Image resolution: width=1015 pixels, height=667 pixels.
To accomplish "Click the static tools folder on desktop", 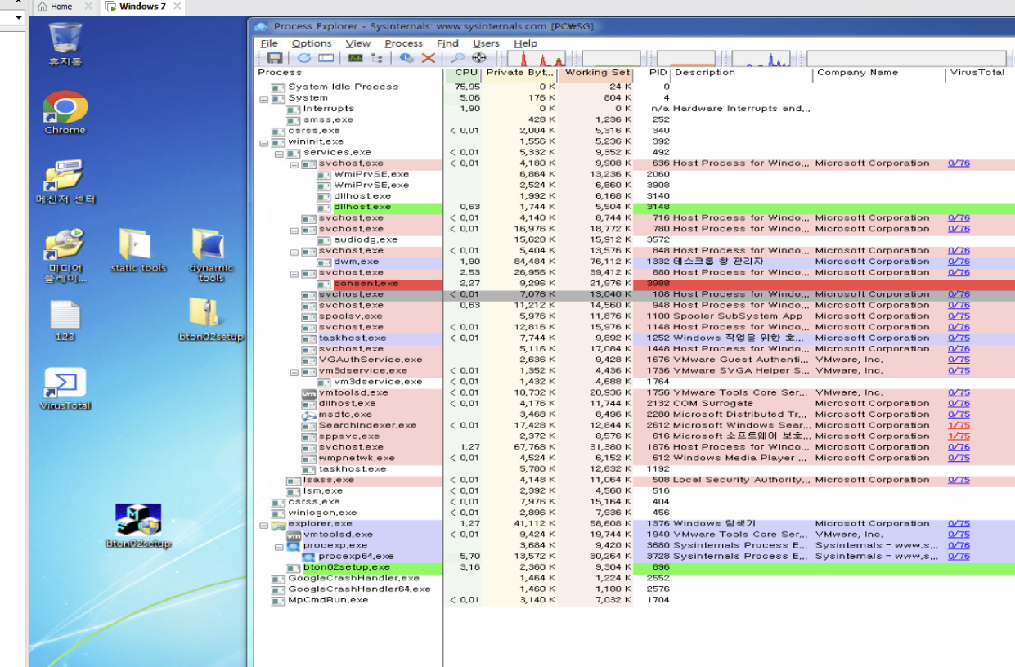I will (138, 250).
